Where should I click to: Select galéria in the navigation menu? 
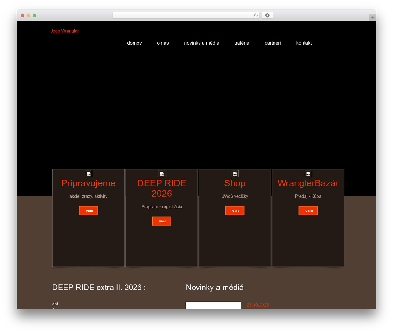(x=242, y=43)
